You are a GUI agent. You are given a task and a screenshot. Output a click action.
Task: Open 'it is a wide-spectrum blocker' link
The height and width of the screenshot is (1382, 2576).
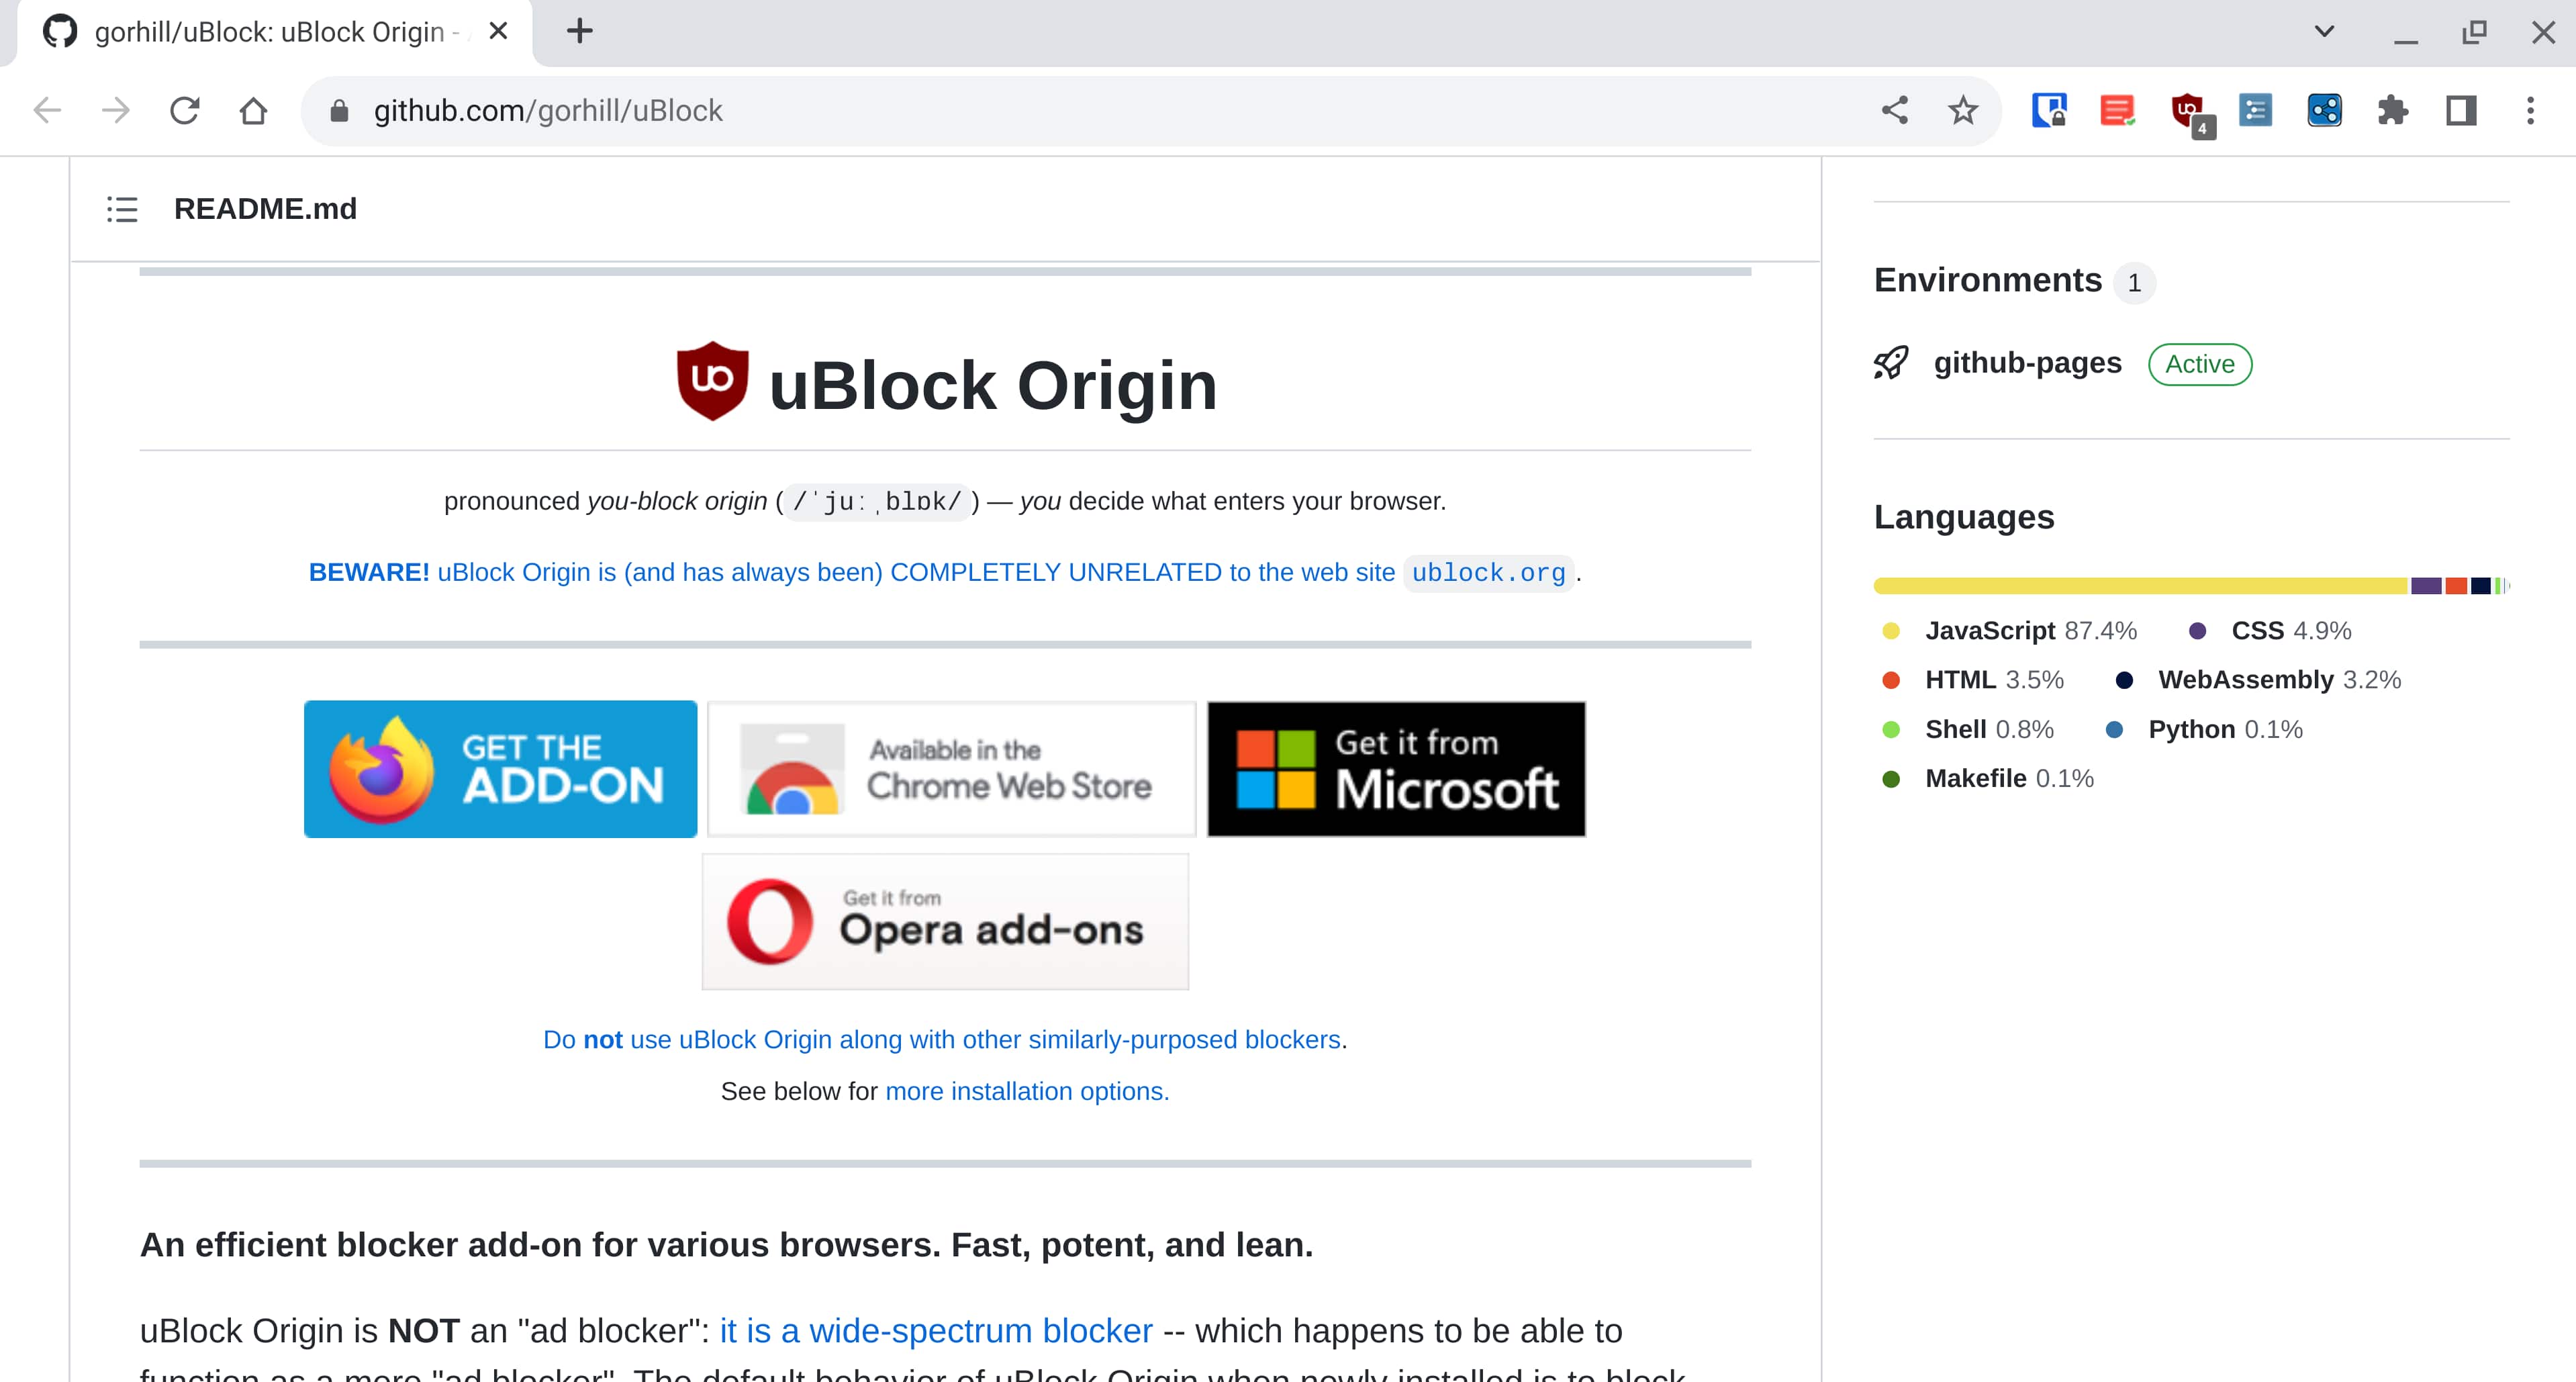pyautogui.click(x=936, y=1331)
